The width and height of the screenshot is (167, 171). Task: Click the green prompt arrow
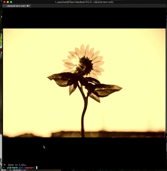pos(4,168)
